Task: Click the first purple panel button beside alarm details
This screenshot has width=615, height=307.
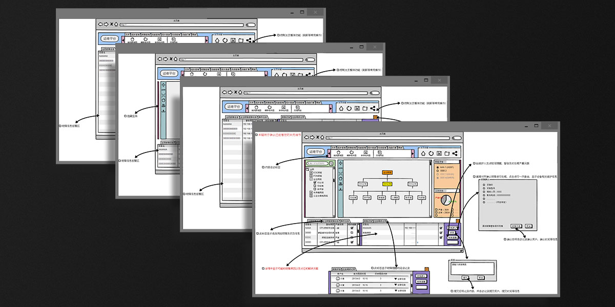Action: 452,227
